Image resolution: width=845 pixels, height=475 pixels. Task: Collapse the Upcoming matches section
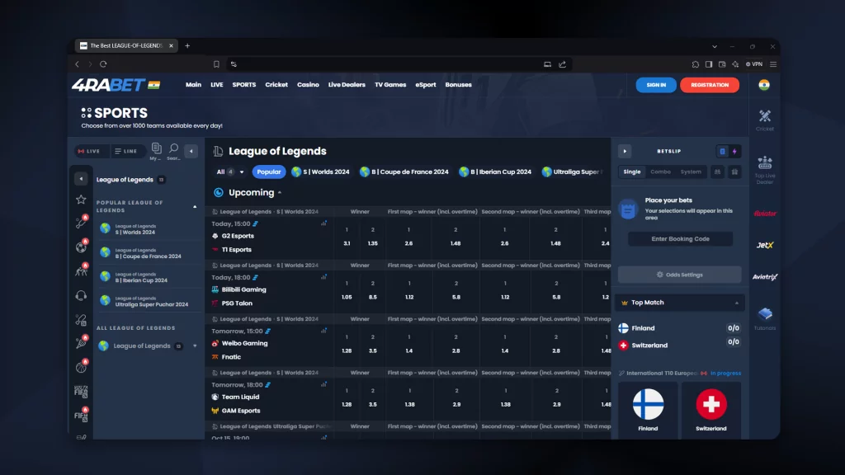coord(280,193)
